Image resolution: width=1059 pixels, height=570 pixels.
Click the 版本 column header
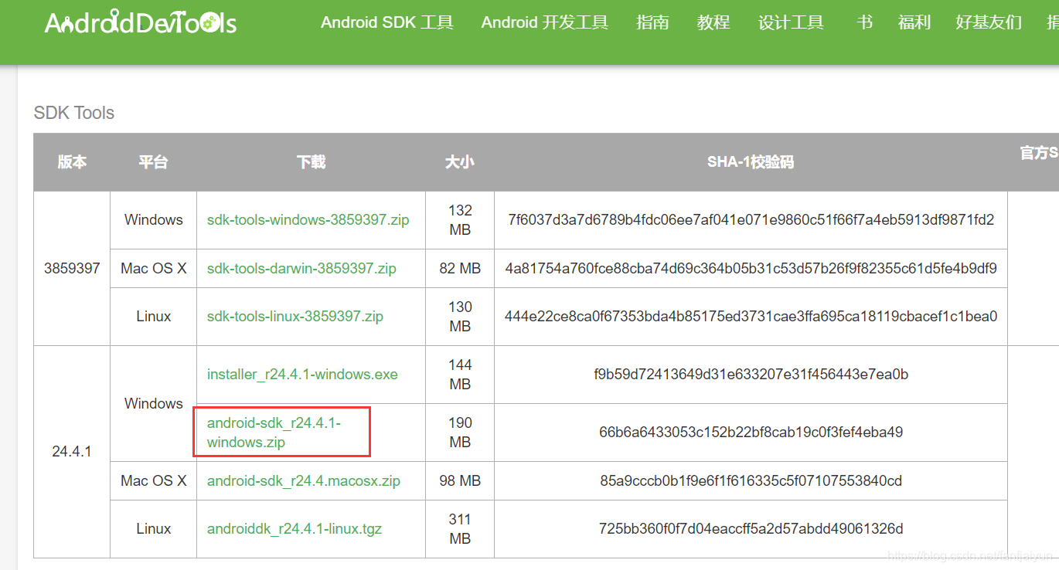(x=72, y=162)
